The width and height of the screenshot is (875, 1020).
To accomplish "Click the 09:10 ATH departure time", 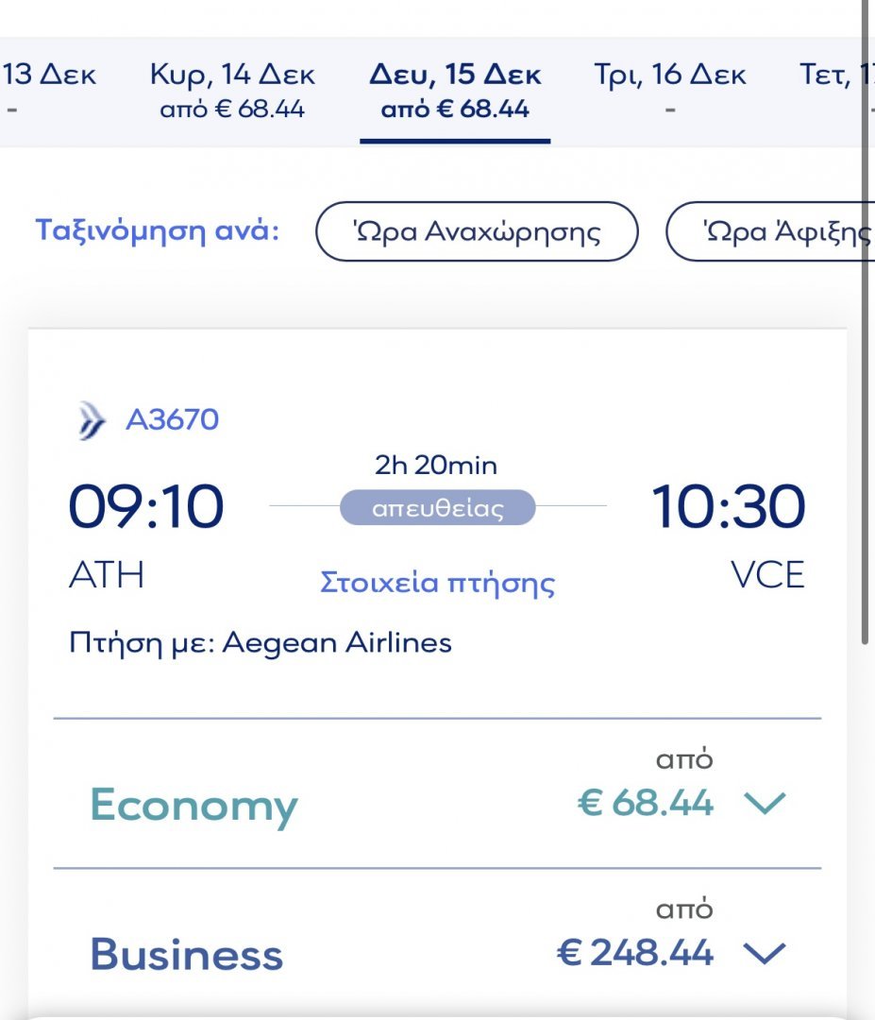I will click(x=146, y=507).
